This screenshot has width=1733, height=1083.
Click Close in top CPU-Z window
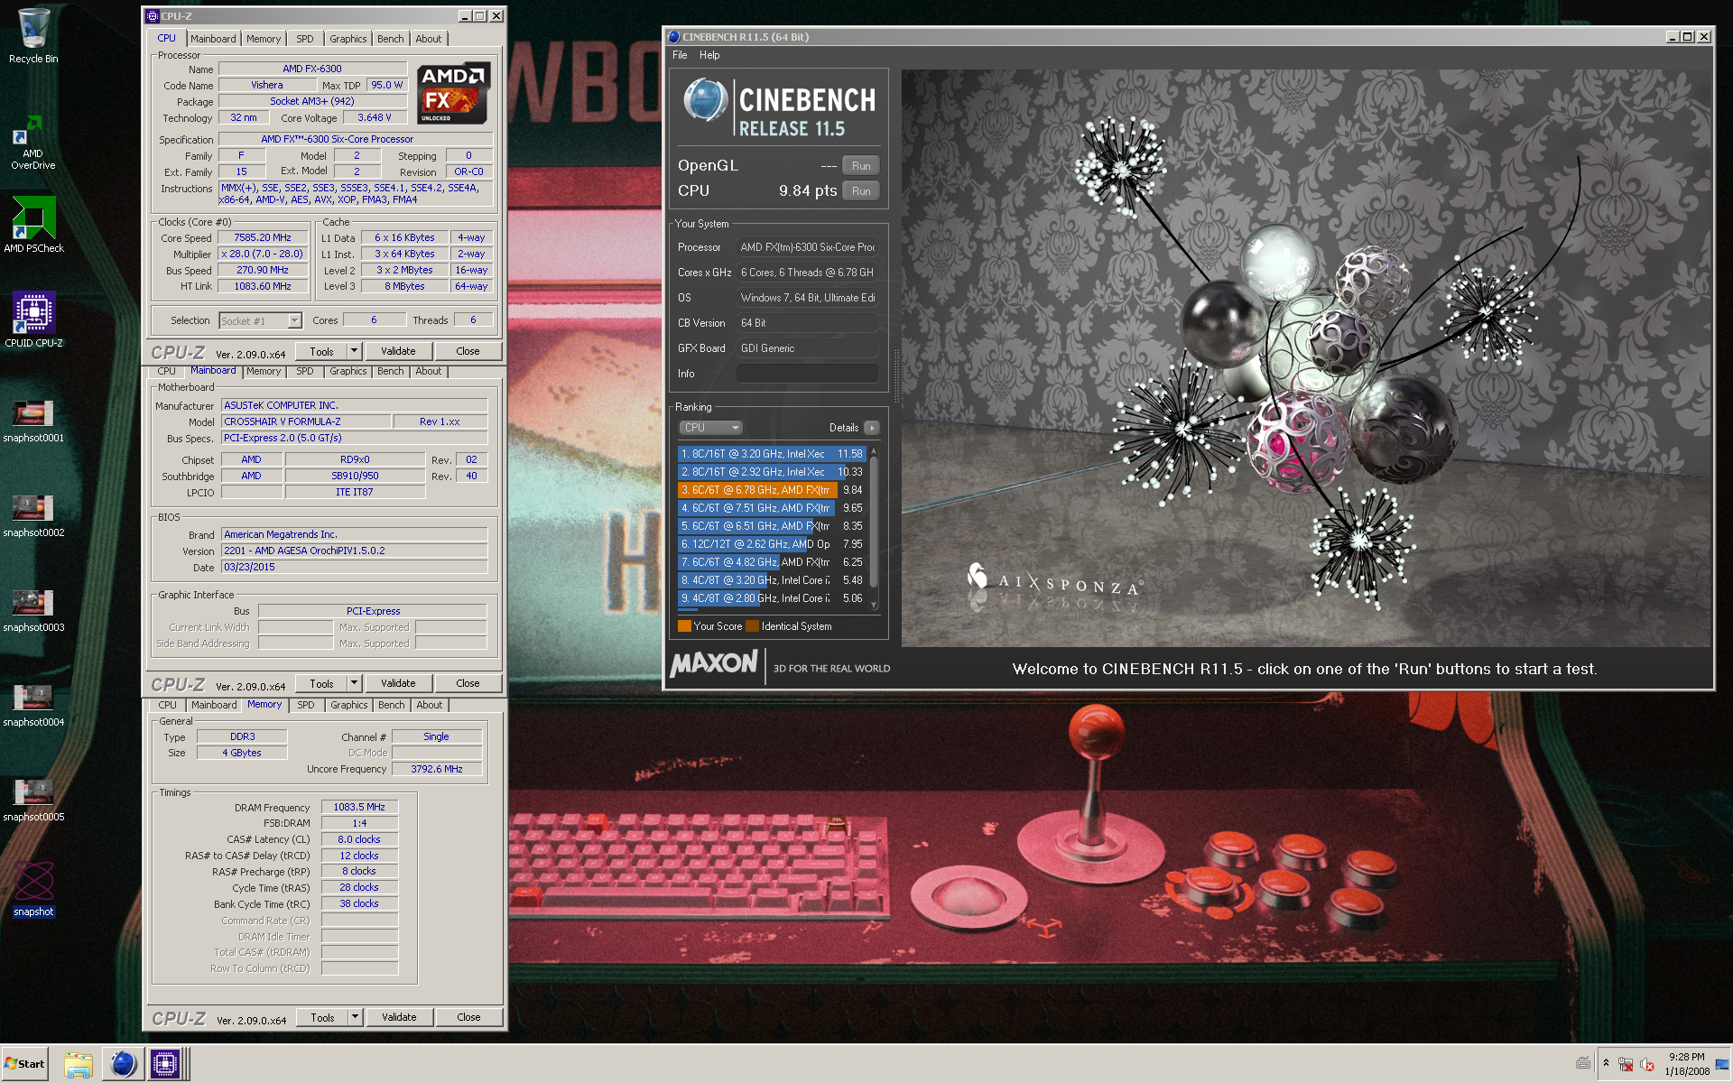click(x=468, y=352)
